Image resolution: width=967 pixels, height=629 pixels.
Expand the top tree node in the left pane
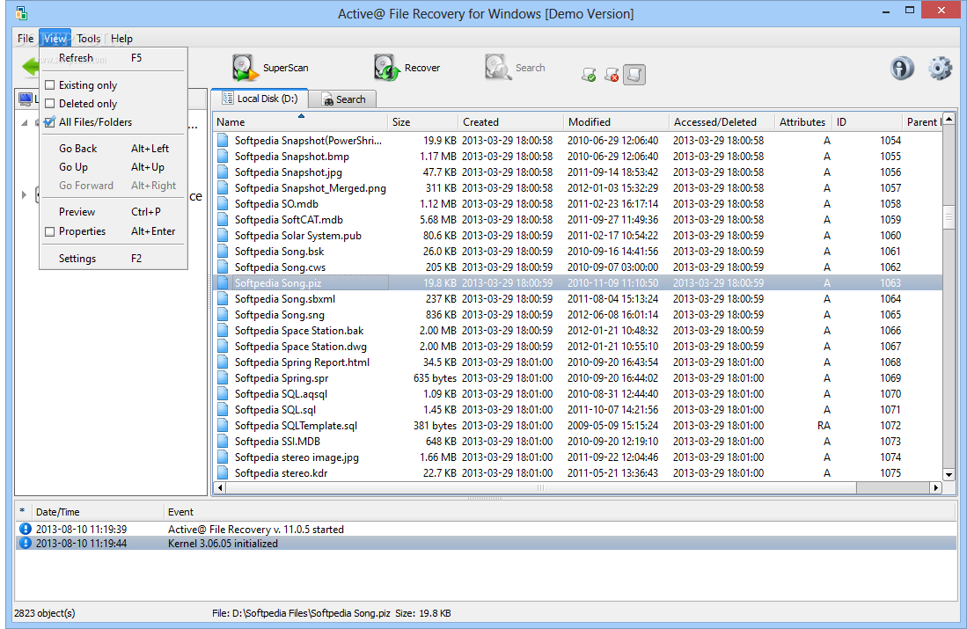24,122
